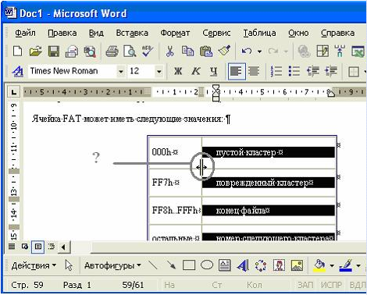
Task: Activate the Format Painter brush
Action: [x=224, y=51]
